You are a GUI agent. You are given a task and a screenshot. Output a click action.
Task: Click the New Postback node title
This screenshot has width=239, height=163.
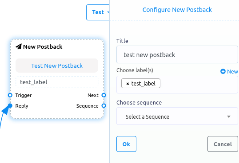tap(43, 47)
